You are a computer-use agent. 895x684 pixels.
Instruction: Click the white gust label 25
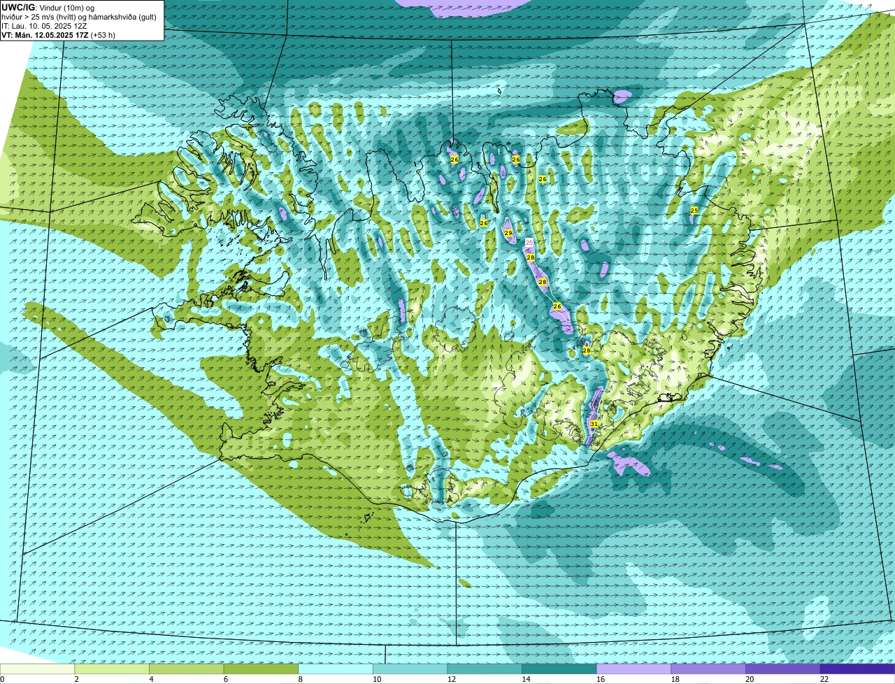click(x=529, y=242)
